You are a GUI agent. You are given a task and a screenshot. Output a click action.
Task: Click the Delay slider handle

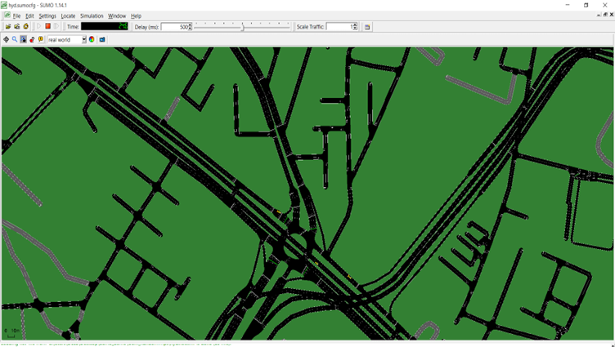pos(243,27)
